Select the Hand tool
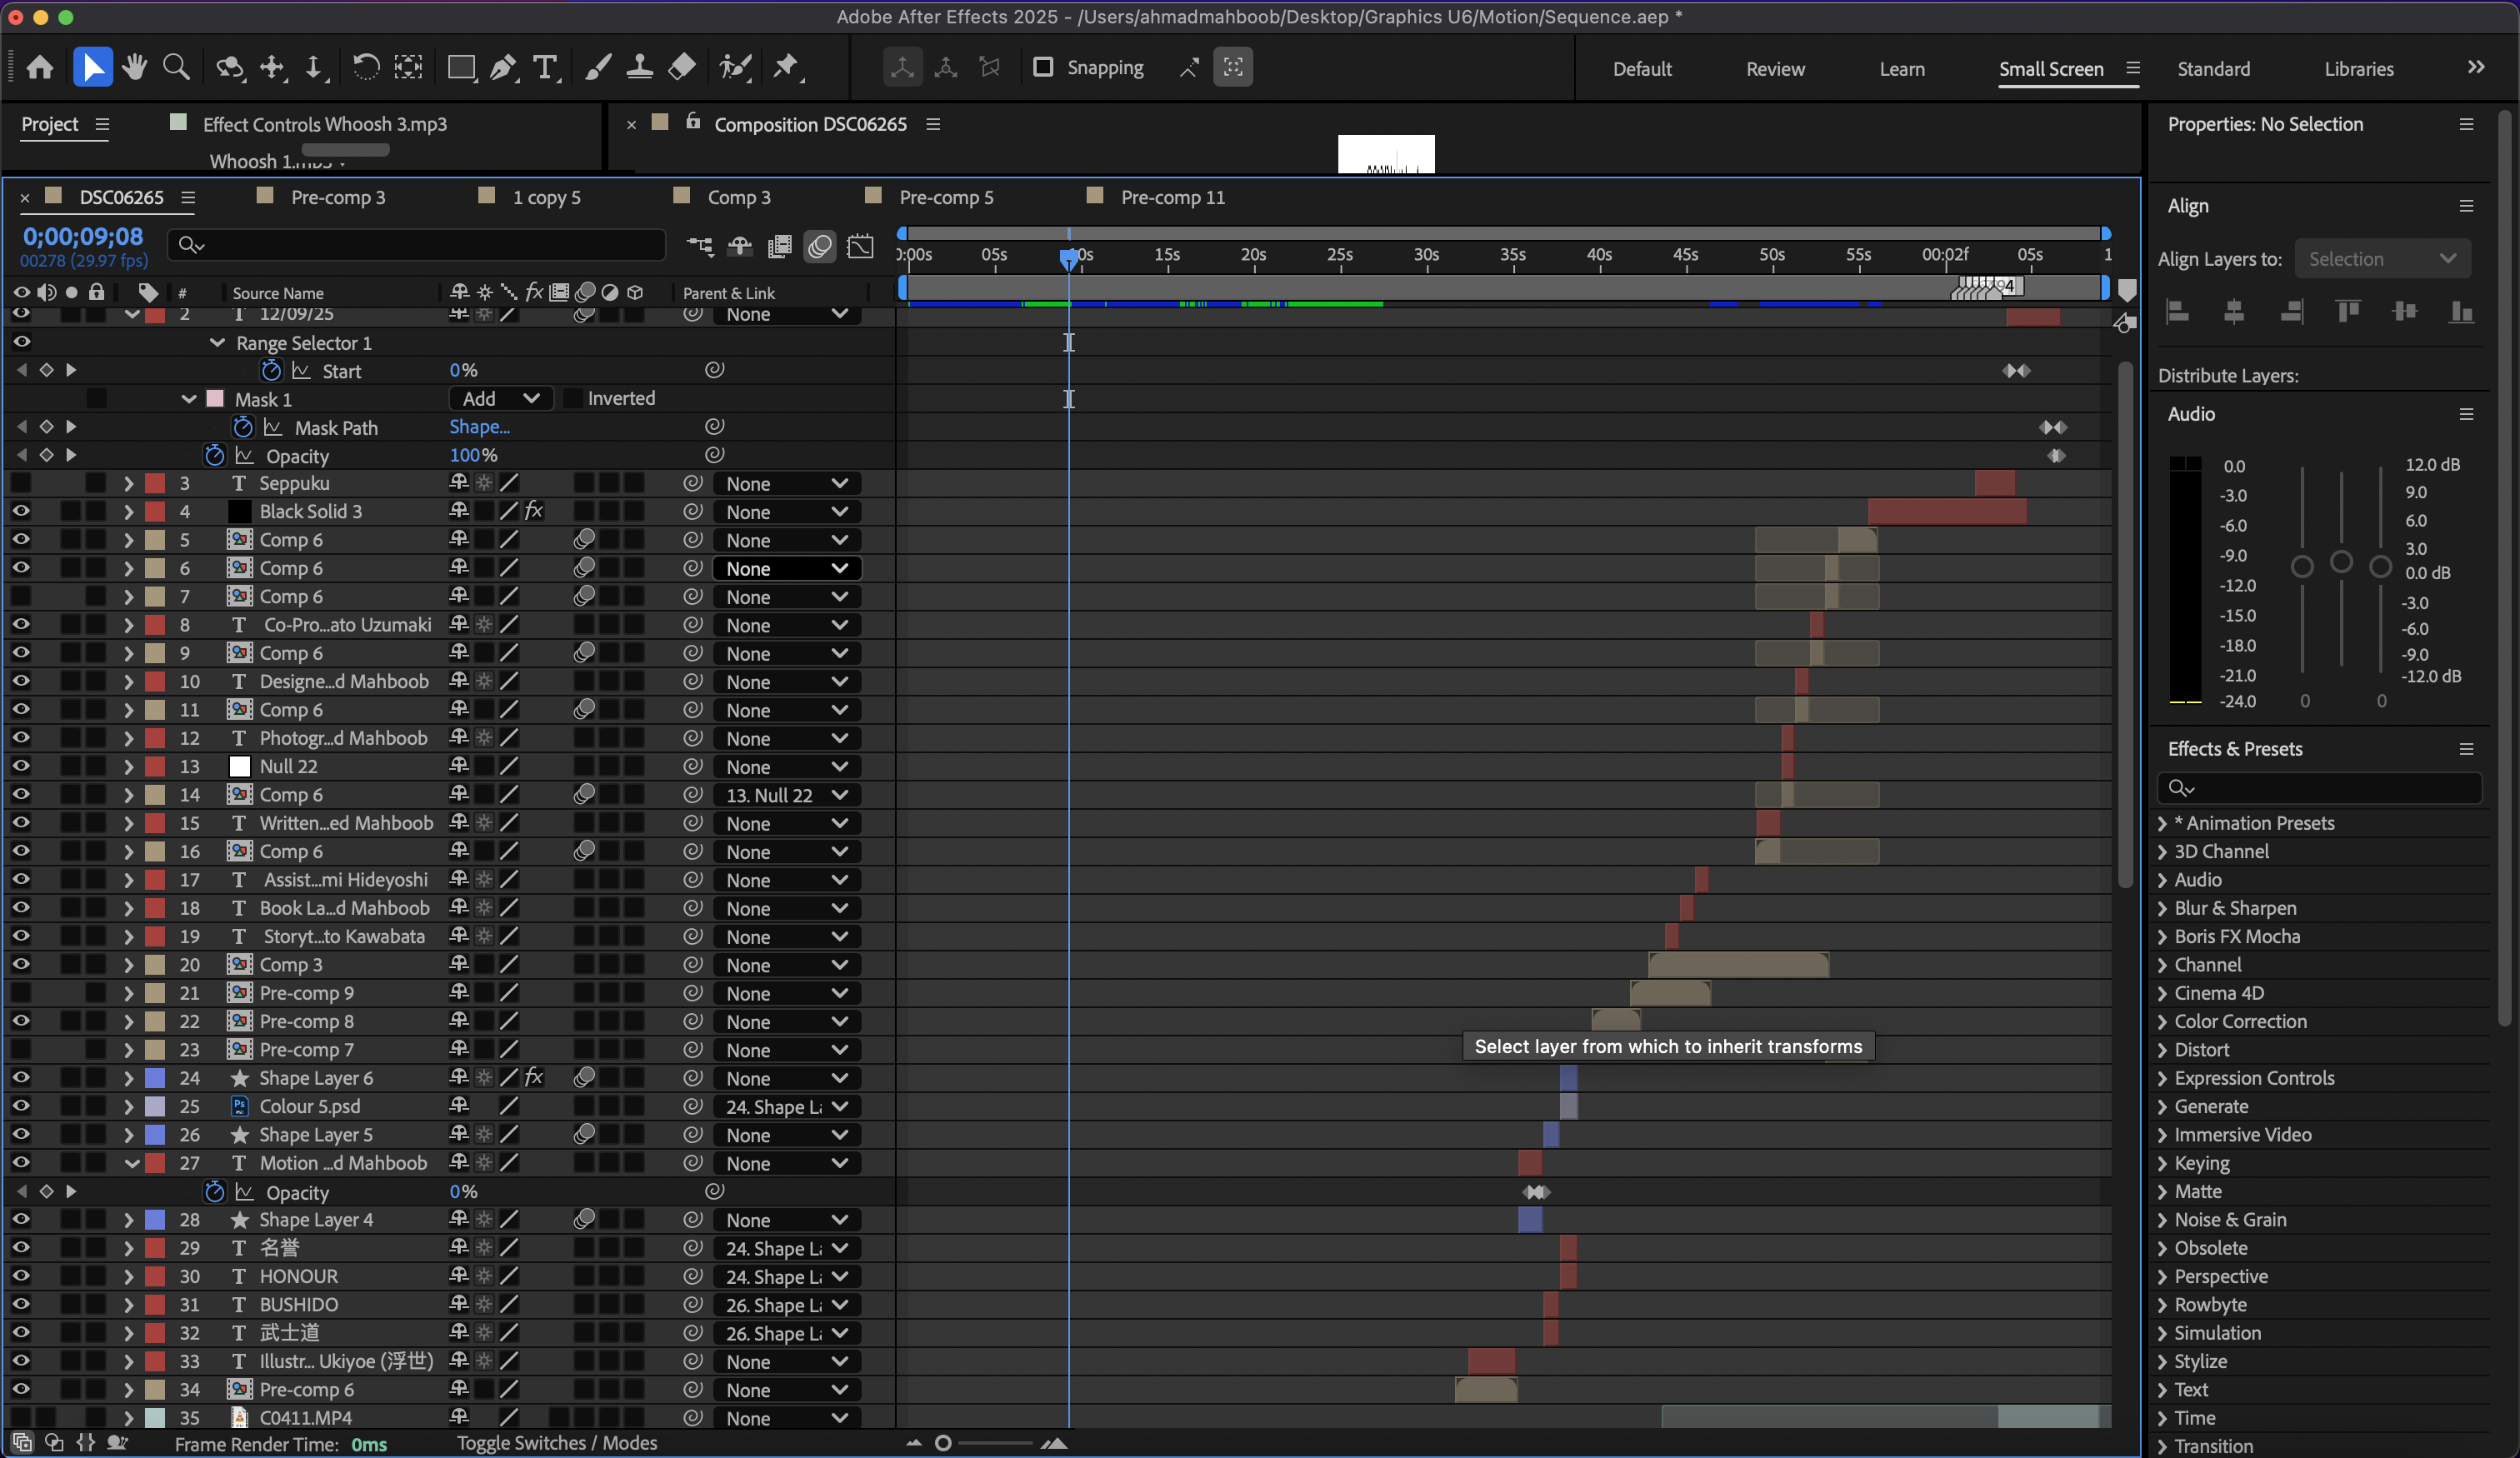 coord(134,67)
